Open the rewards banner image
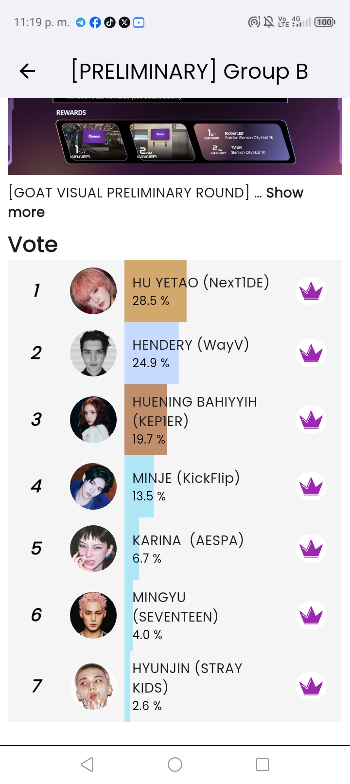The height and width of the screenshot is (784, 350). pyautogui.click(x=175, y=137)
